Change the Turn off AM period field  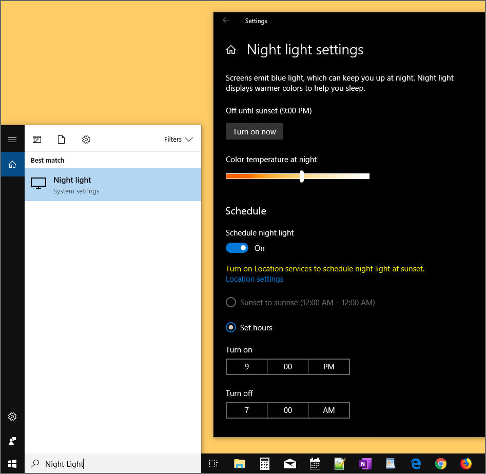(x=328, y=410)
